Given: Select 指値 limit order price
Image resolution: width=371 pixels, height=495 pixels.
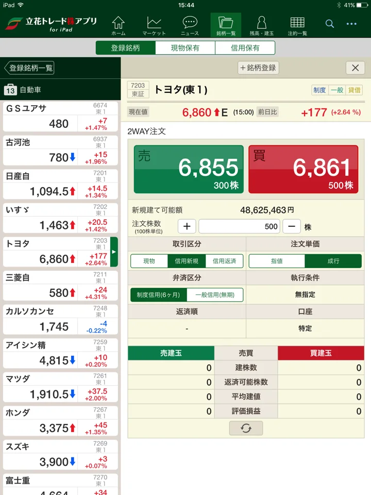Looking at the screenshot, I should click(277, 261).
